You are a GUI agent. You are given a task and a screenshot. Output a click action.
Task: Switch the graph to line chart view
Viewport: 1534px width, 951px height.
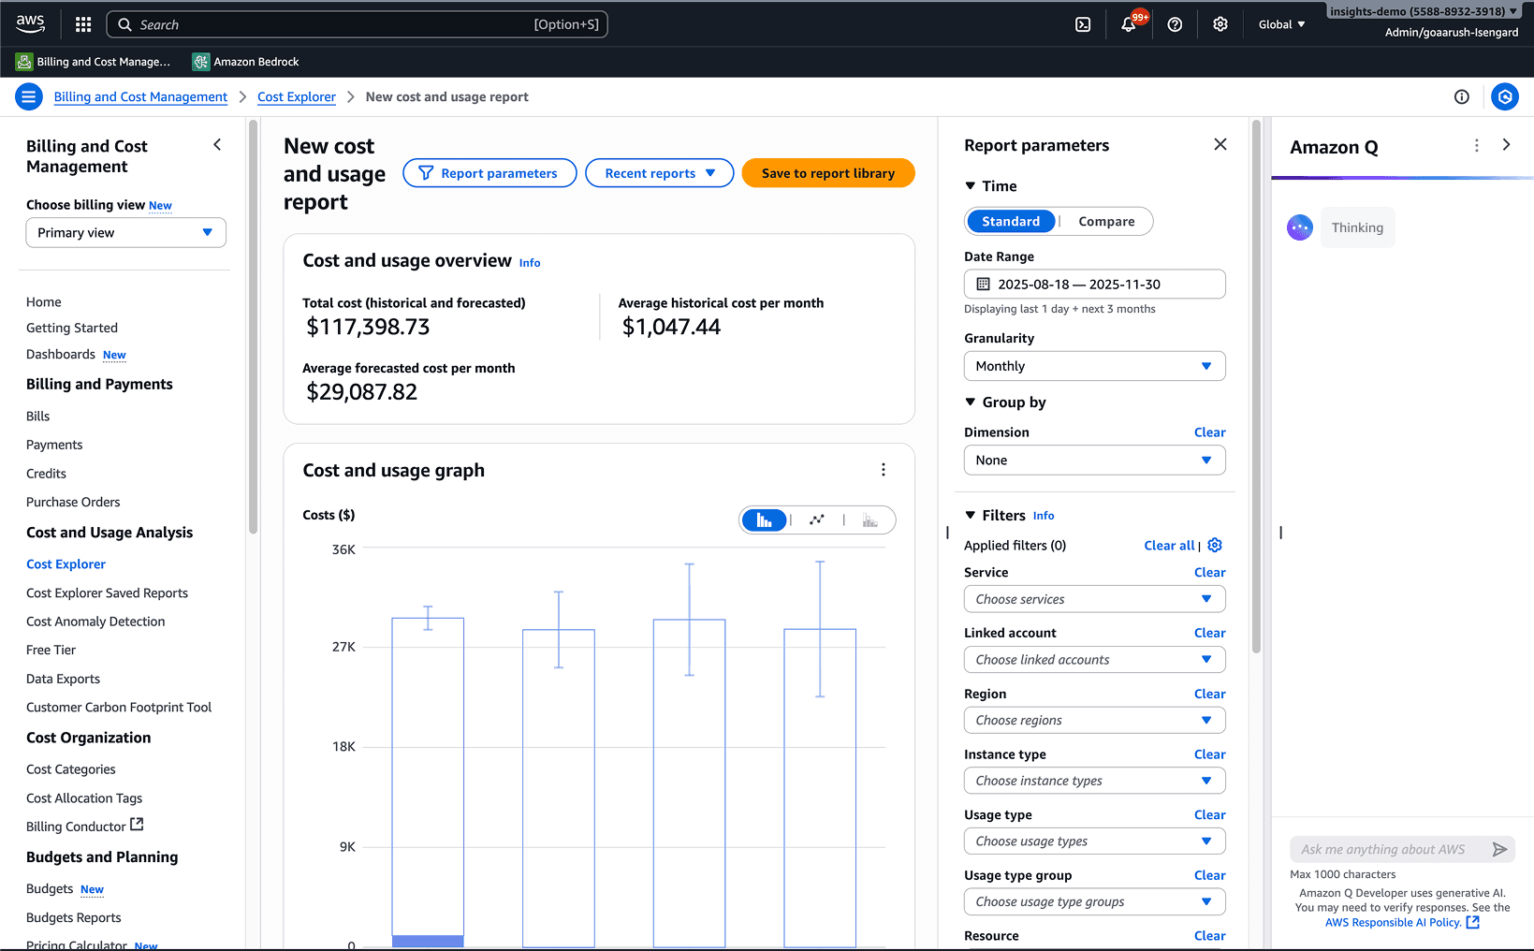817,520
